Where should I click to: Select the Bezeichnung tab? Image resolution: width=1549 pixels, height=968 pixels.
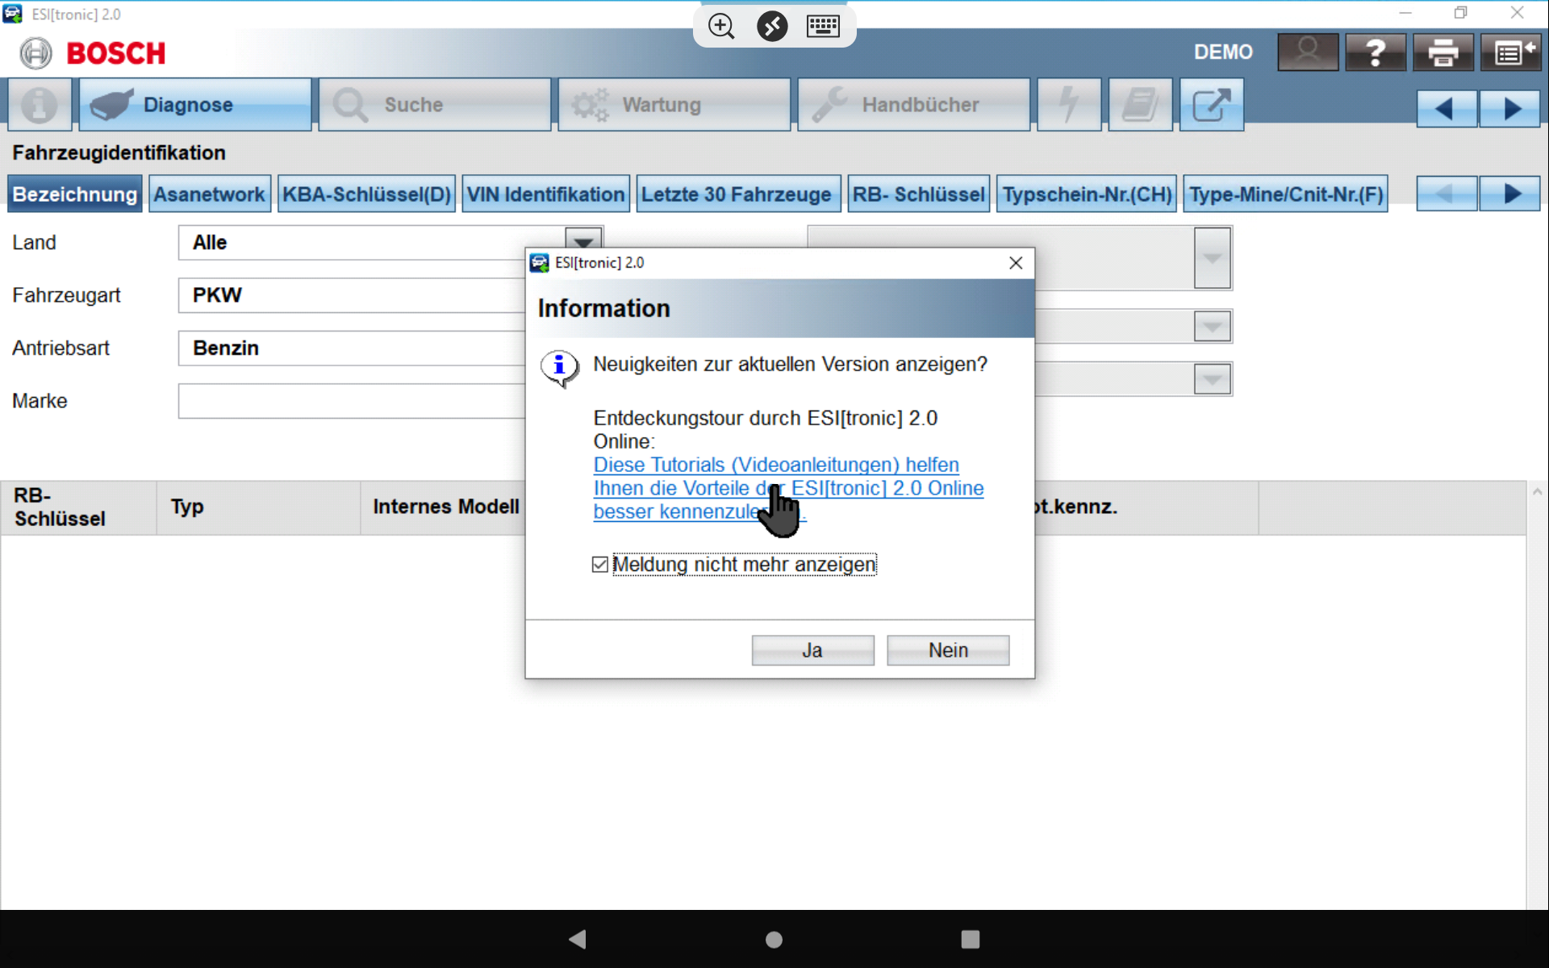tap(75, 194)
